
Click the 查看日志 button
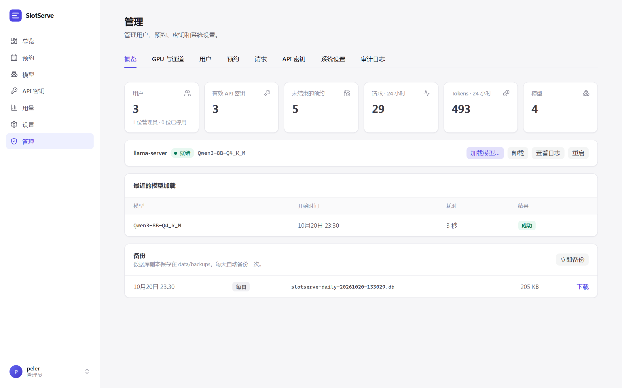point(548,153)
